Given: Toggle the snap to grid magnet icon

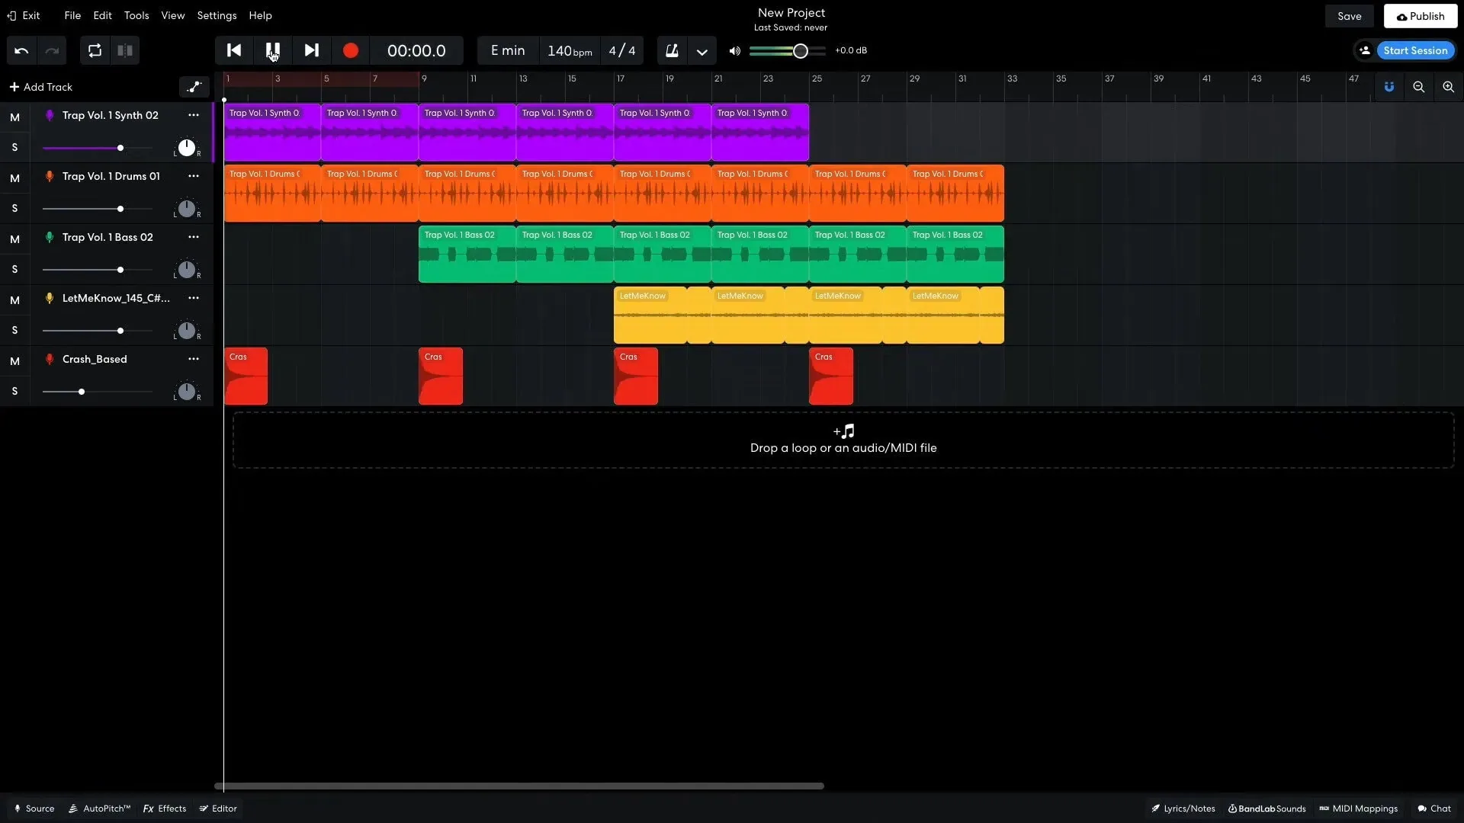Looking at the screenshot, I should [x=1389, y=87].
